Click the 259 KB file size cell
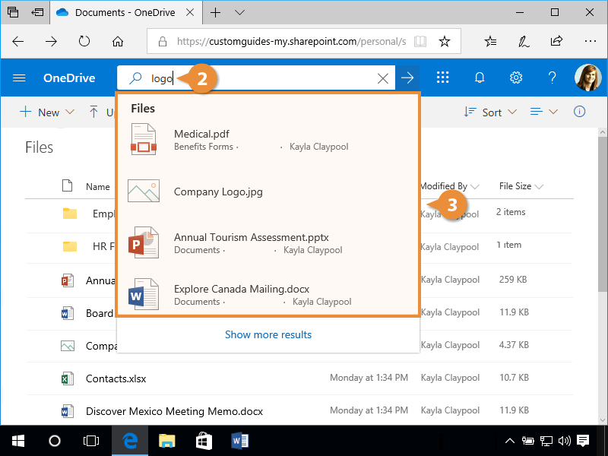The image size is (608, 456). coord(513,280)
